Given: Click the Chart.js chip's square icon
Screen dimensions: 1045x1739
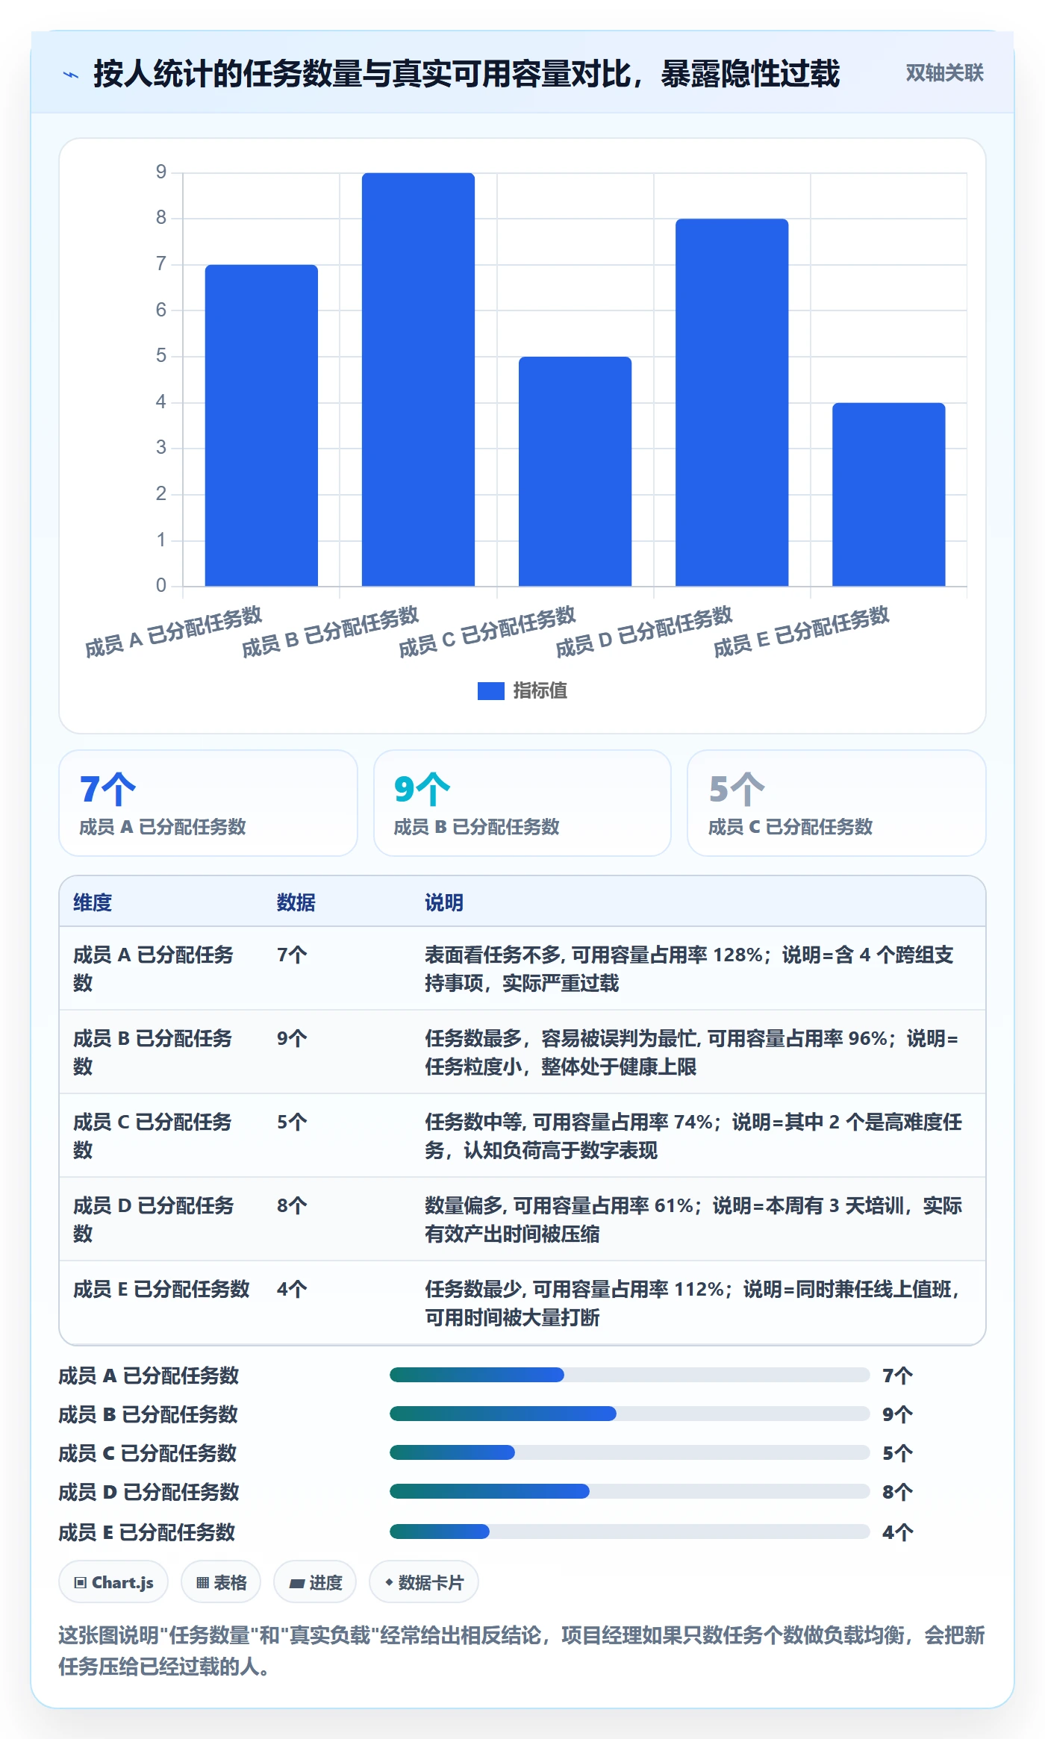Looking at the screenshot, I should 81,1582.
